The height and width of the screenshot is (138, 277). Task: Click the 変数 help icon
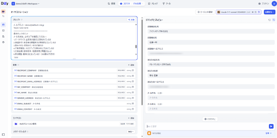18,65
